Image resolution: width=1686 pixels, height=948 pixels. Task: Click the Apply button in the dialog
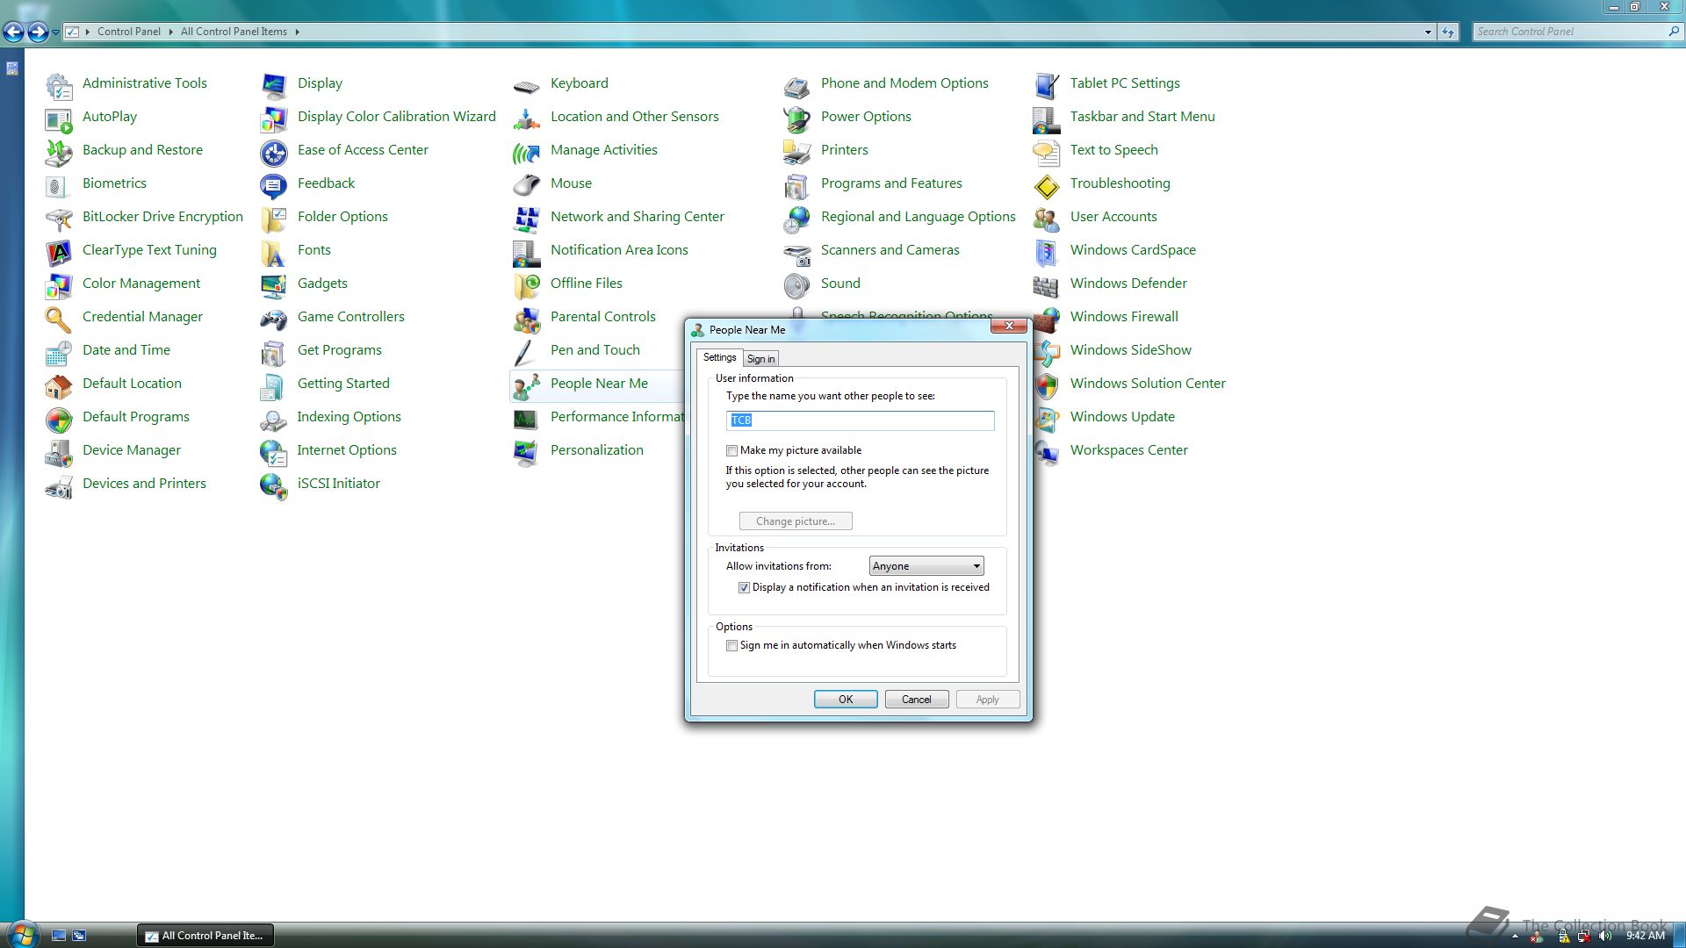coord(987,700)
